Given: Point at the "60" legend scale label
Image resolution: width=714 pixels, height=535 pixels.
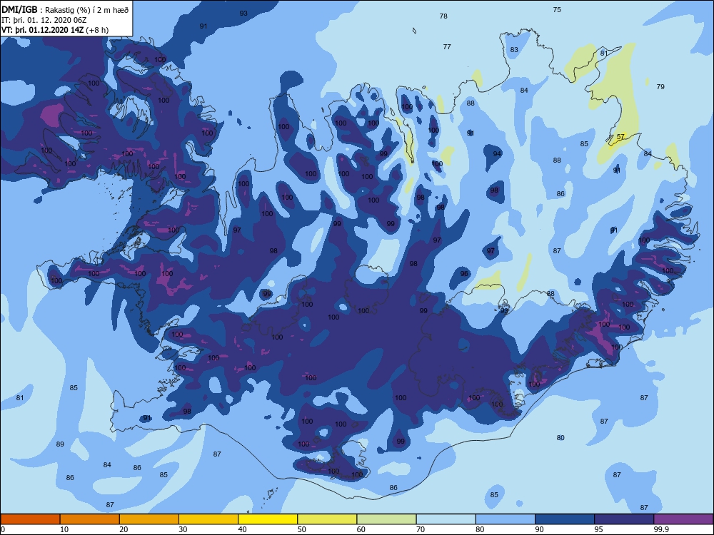Looking at the screenshot, I should (361, 529).
